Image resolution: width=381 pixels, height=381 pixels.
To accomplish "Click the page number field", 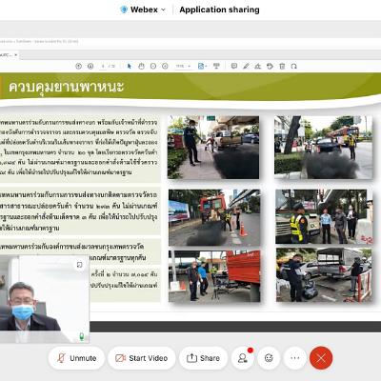I will [103, 66].
